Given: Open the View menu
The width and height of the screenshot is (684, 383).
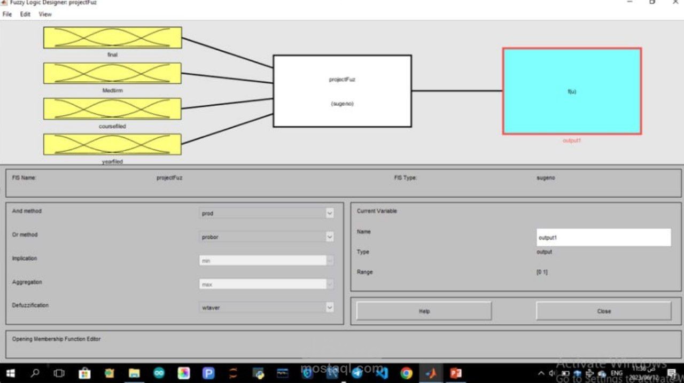Looking at the screenshot, I should (x=45, y=14).
